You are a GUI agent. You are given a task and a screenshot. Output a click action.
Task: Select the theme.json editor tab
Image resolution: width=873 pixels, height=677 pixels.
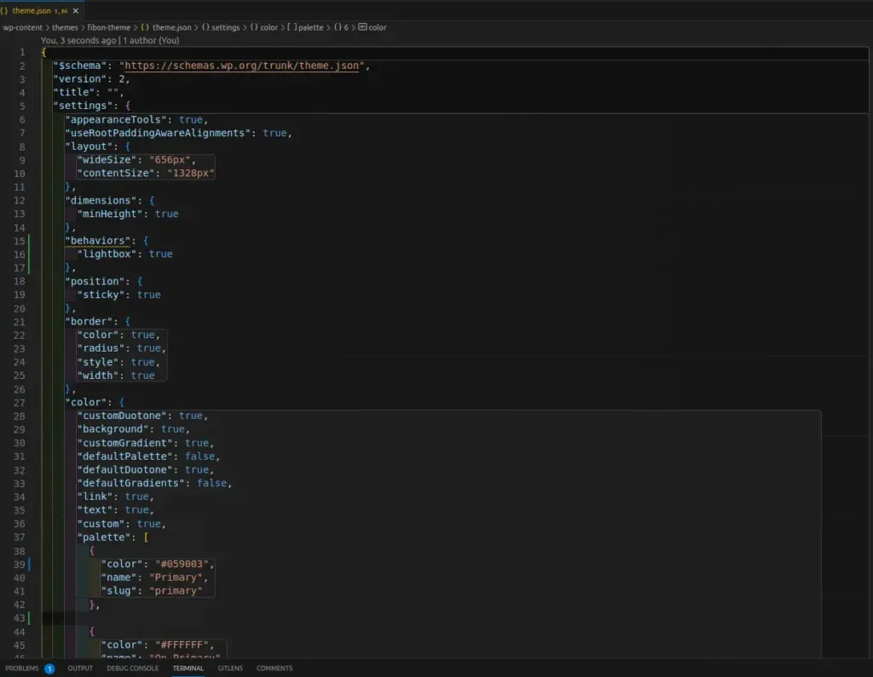40,10
